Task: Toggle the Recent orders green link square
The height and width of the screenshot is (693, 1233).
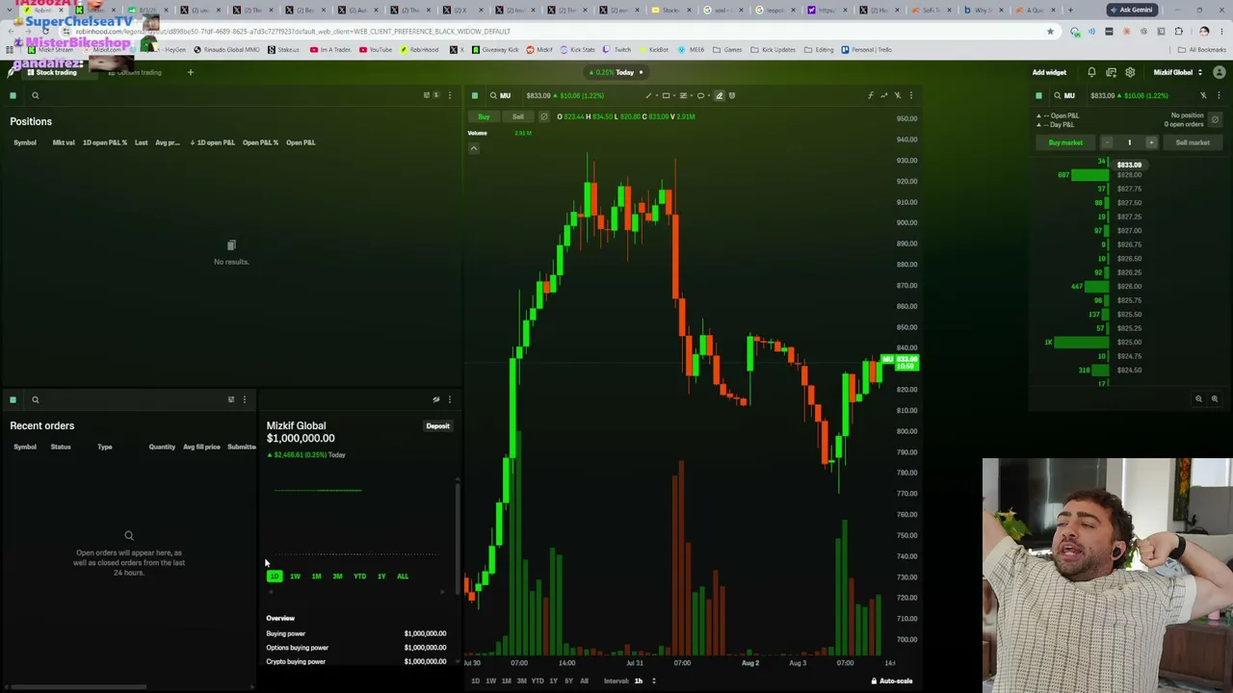Action: click(x=13, y=399)
